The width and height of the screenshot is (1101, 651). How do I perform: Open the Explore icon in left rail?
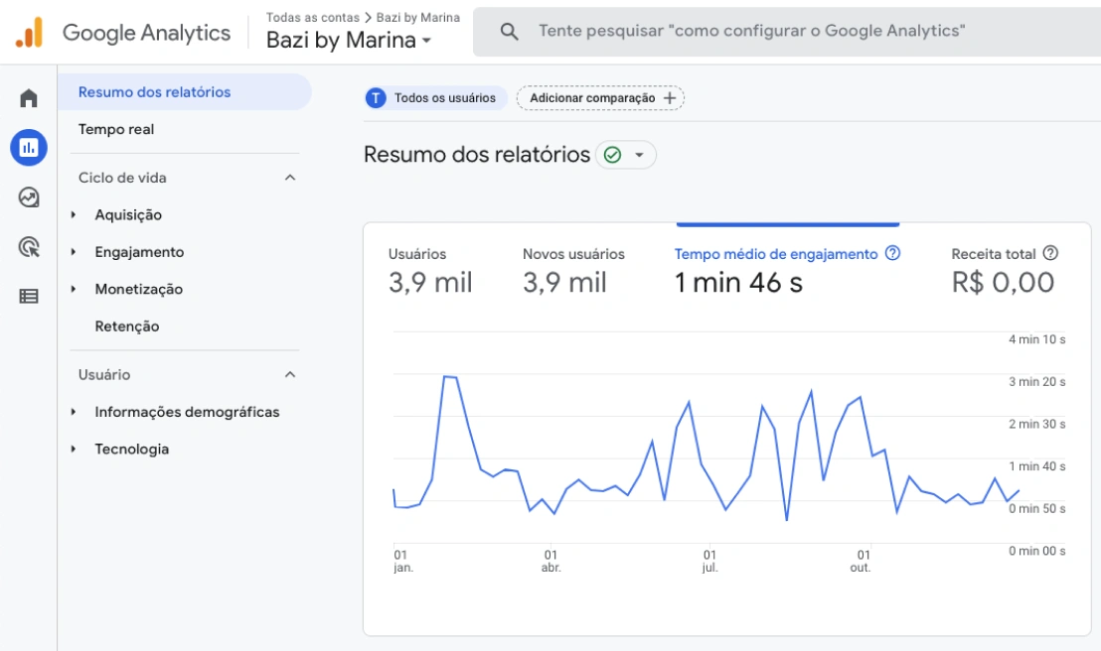click(x=29, y=197)
